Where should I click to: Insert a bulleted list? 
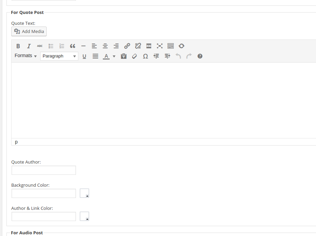click(51, 46)
